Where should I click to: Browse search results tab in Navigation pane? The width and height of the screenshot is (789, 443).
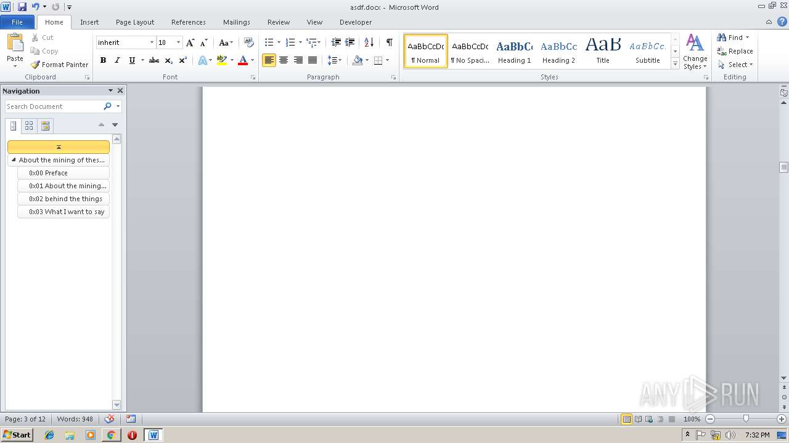click(x=45, y=126)
